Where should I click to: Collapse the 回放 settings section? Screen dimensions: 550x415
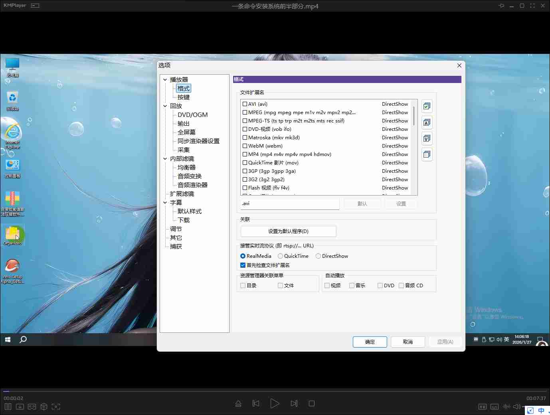click(x=165, y=106)
